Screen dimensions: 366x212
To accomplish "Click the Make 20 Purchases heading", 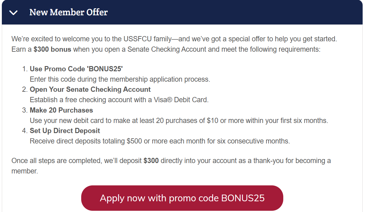I will [61, 110].
